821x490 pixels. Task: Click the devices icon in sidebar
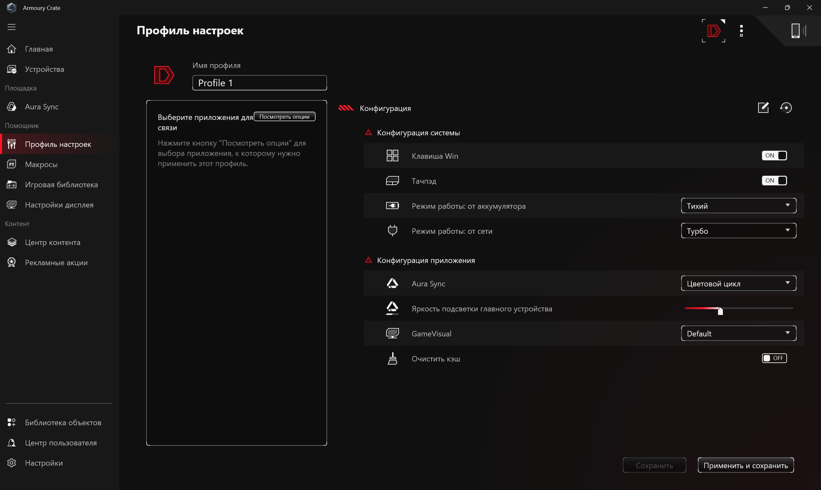click(x=12, y=69)
